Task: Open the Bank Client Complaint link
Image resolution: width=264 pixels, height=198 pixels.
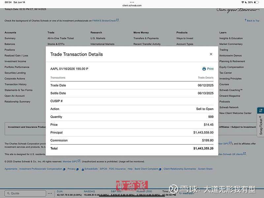Action: click(x=148, y=169)
